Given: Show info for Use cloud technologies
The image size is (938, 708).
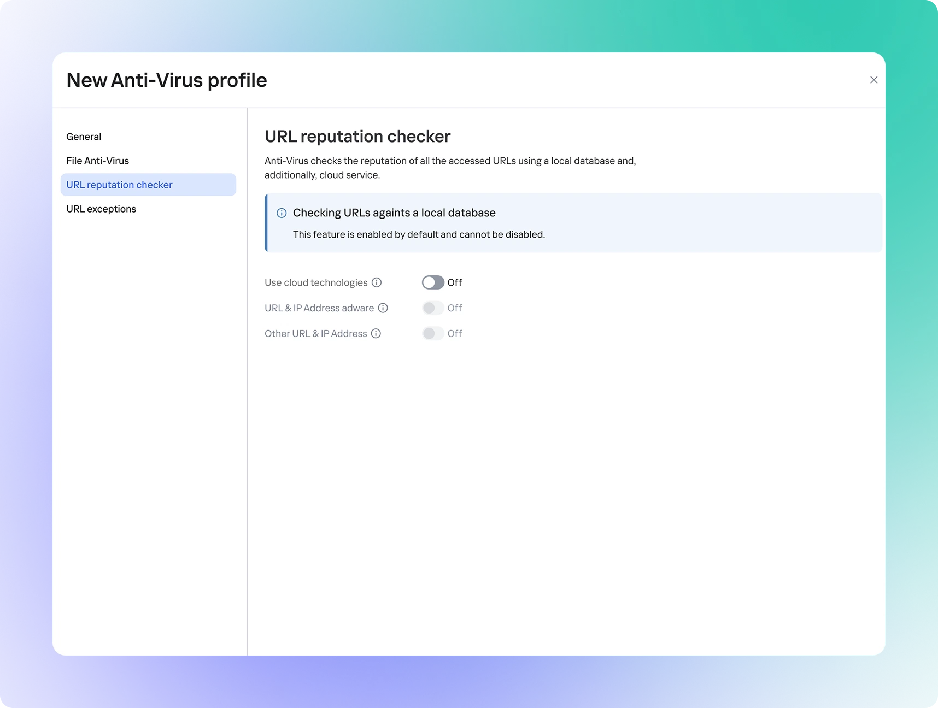Looking at the screenshot, I should pyautogui.click(x=377, y=282).
